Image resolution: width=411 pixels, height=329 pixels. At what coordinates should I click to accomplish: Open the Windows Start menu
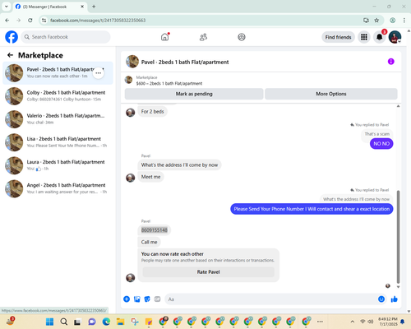[x=49, y=322]
